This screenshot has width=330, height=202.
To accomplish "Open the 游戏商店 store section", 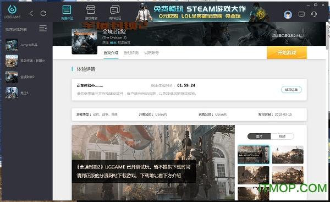I will tap(91, 13).
